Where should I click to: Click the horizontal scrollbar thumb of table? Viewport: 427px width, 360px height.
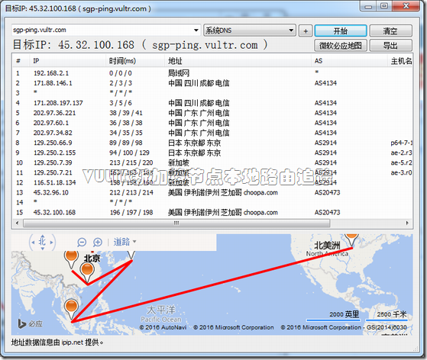click(176, 223)
